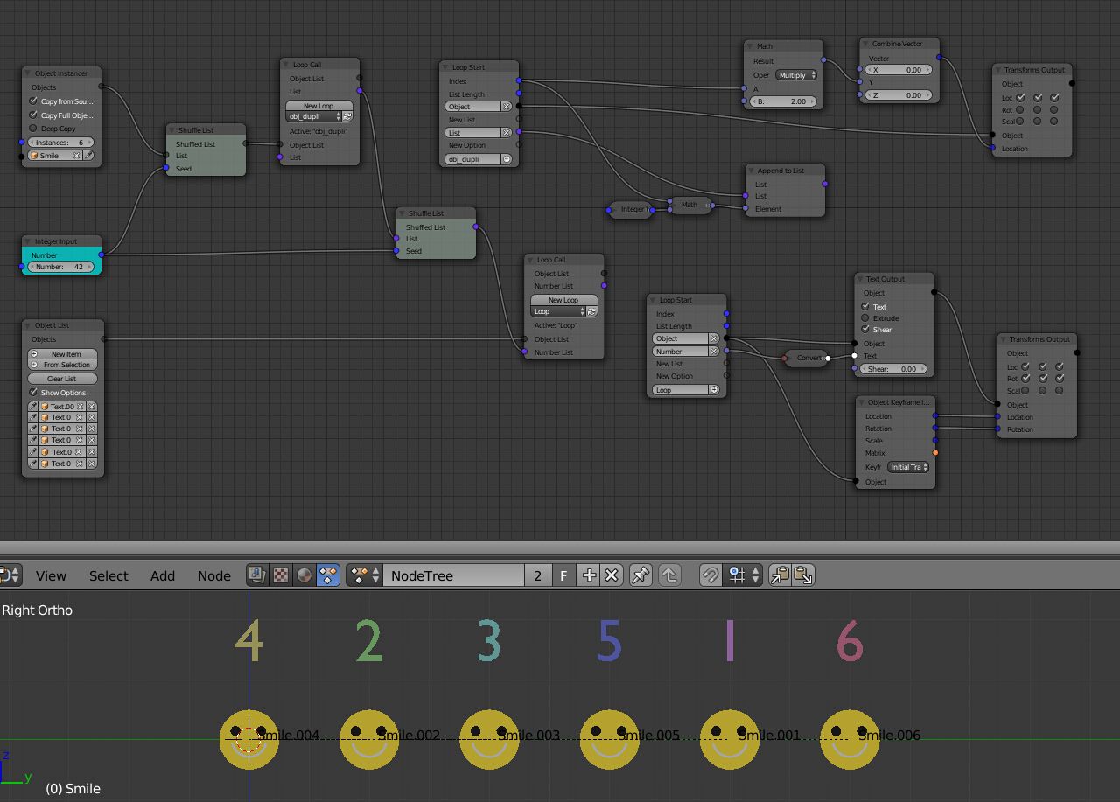Toggle Copy Full Object checkbox
This screenshot has width=1120, height=802.
(x=34, y=115)
